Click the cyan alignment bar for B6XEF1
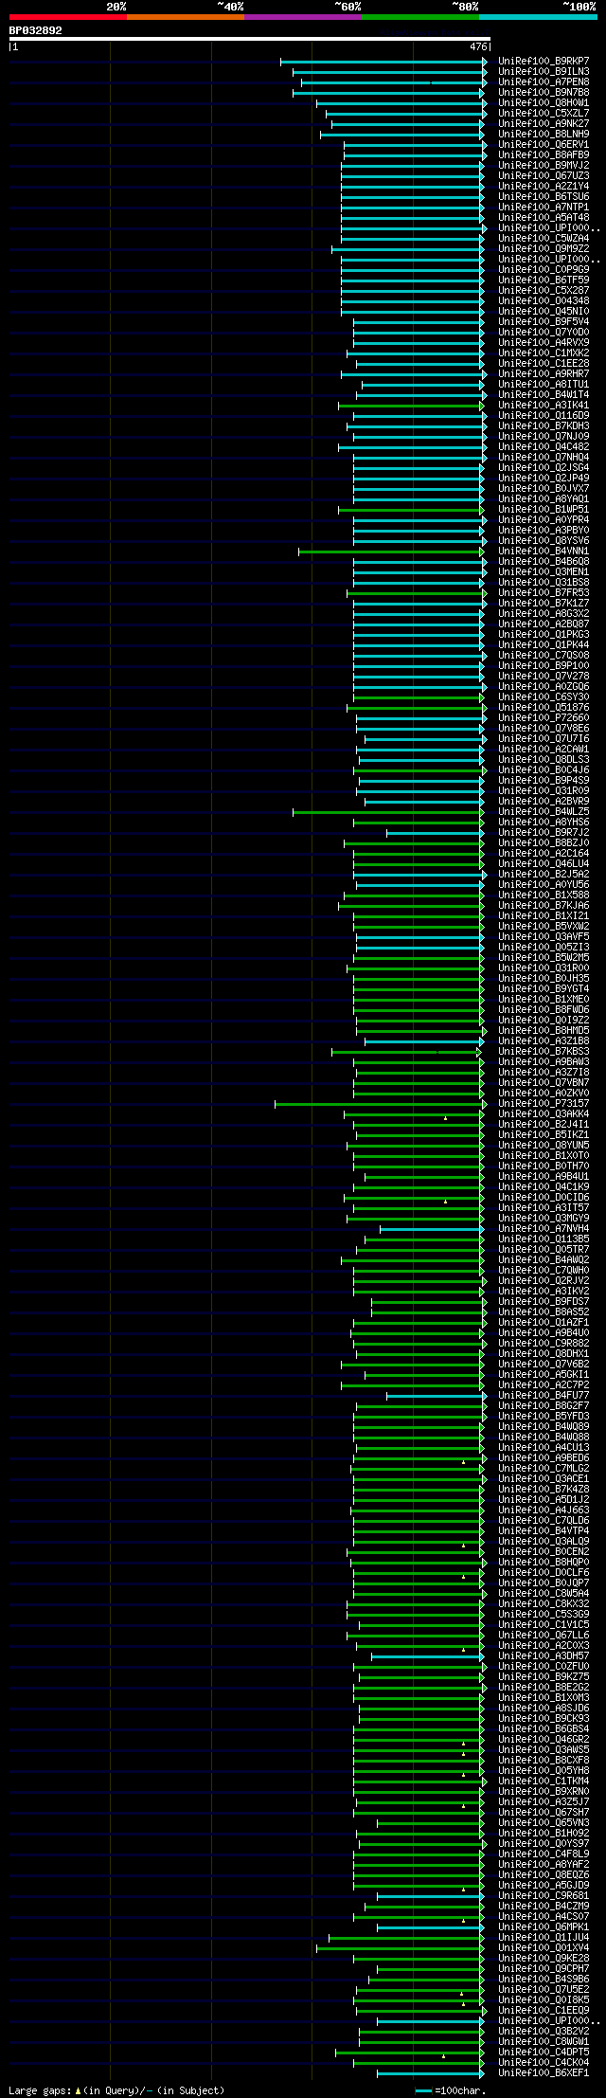 point(431,2072)
